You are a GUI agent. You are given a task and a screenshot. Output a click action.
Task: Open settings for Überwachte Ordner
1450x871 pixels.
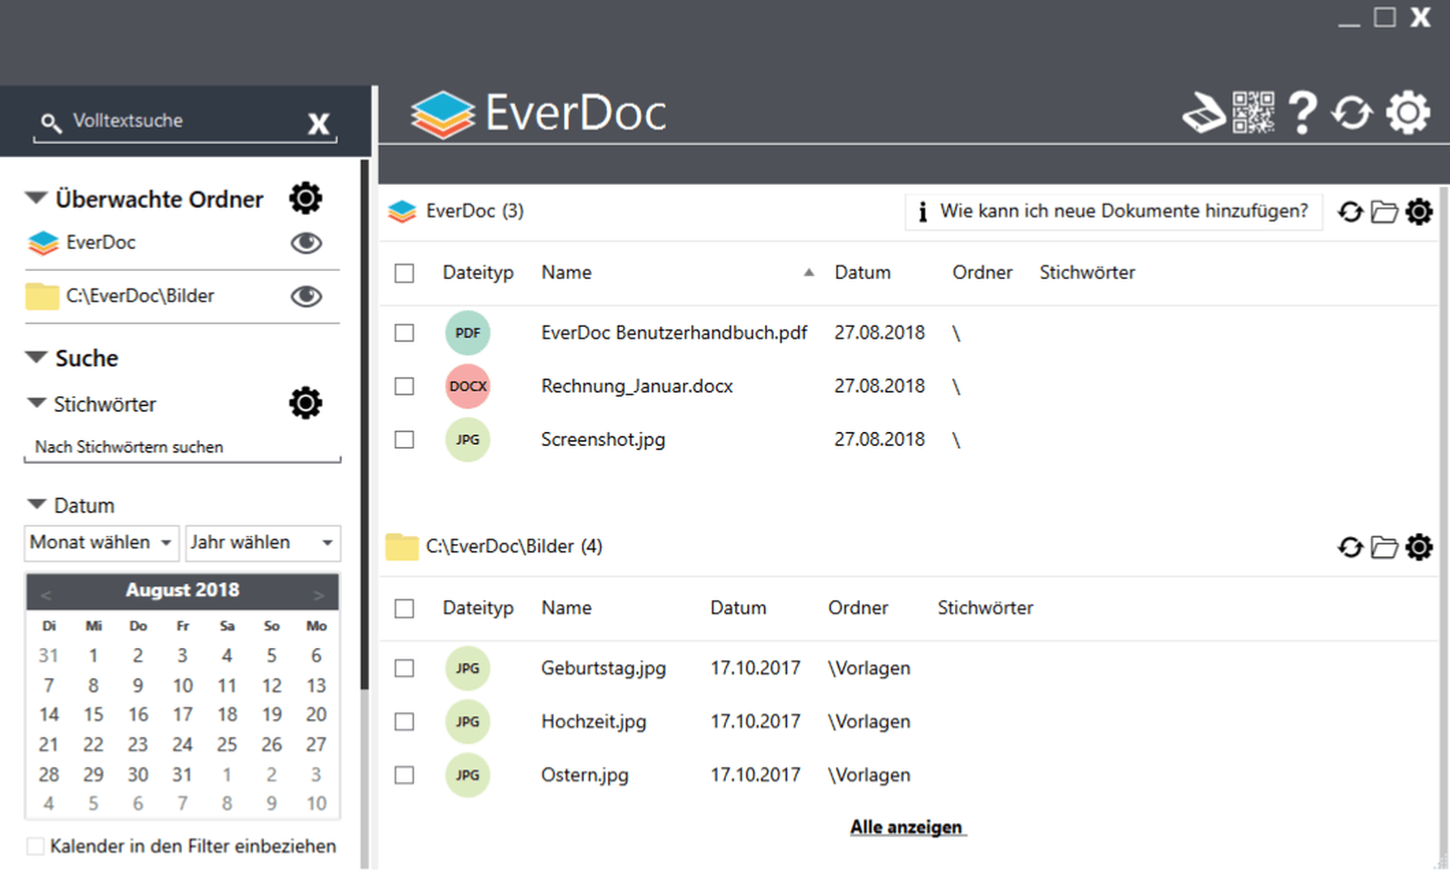[x=306, y=197]
